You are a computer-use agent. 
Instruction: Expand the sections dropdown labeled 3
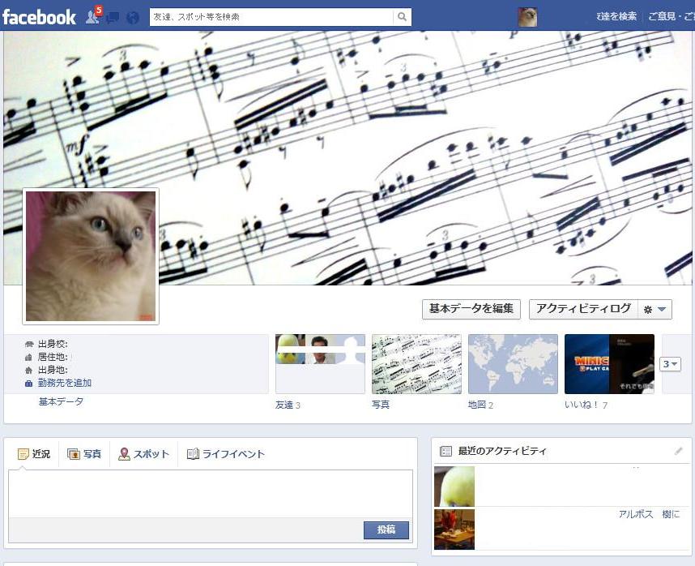[670, 364]
